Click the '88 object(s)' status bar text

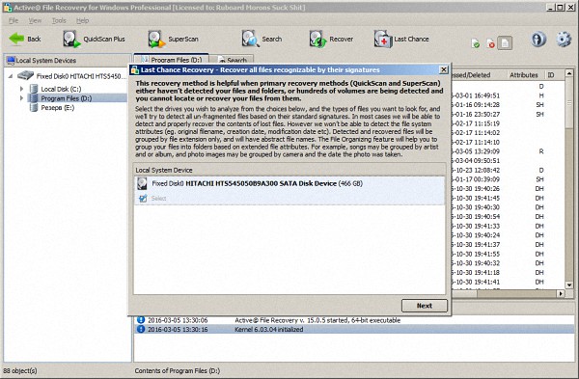[x=20, y=370]
